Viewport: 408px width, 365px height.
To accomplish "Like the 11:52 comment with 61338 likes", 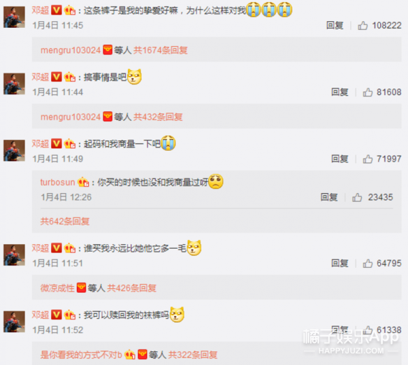I will [367, 330].
